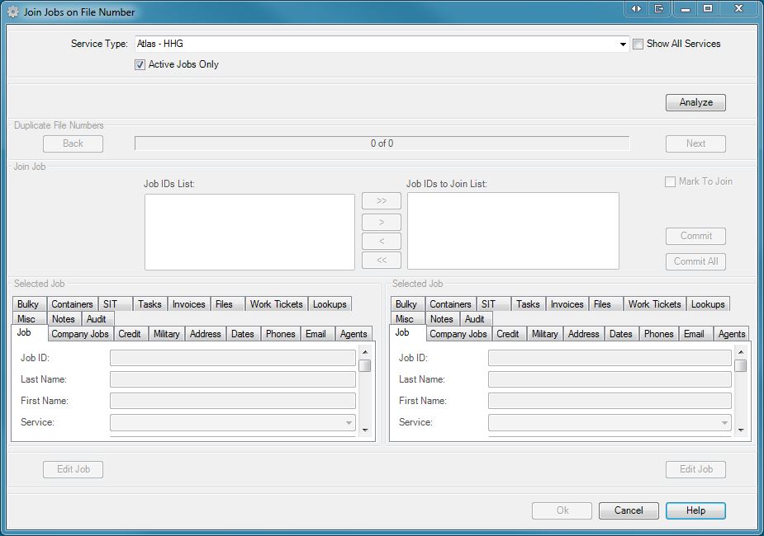
Task: Expand the Service dropdown in right Selected Job panel
Action: (x=724, y=423)
